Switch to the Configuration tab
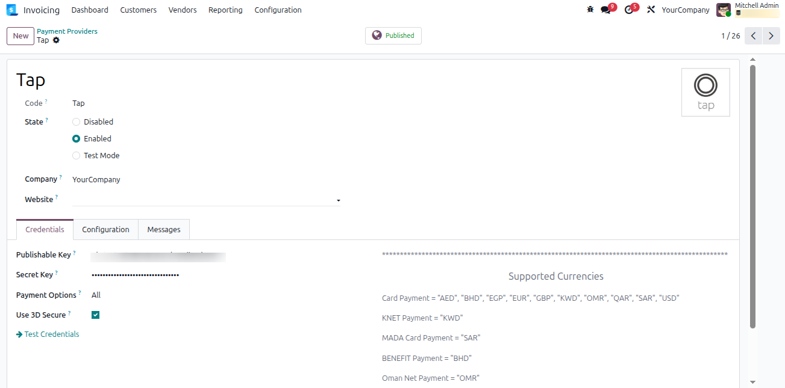This screenshot has height=388, width=785. pyautogui.click(x=105, y=229)
